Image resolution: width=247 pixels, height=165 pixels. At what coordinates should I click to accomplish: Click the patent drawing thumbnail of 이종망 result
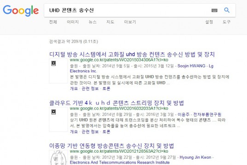(x=58, y=158)
